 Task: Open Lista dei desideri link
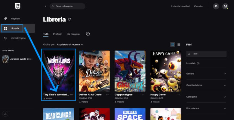tap(180, 6)
